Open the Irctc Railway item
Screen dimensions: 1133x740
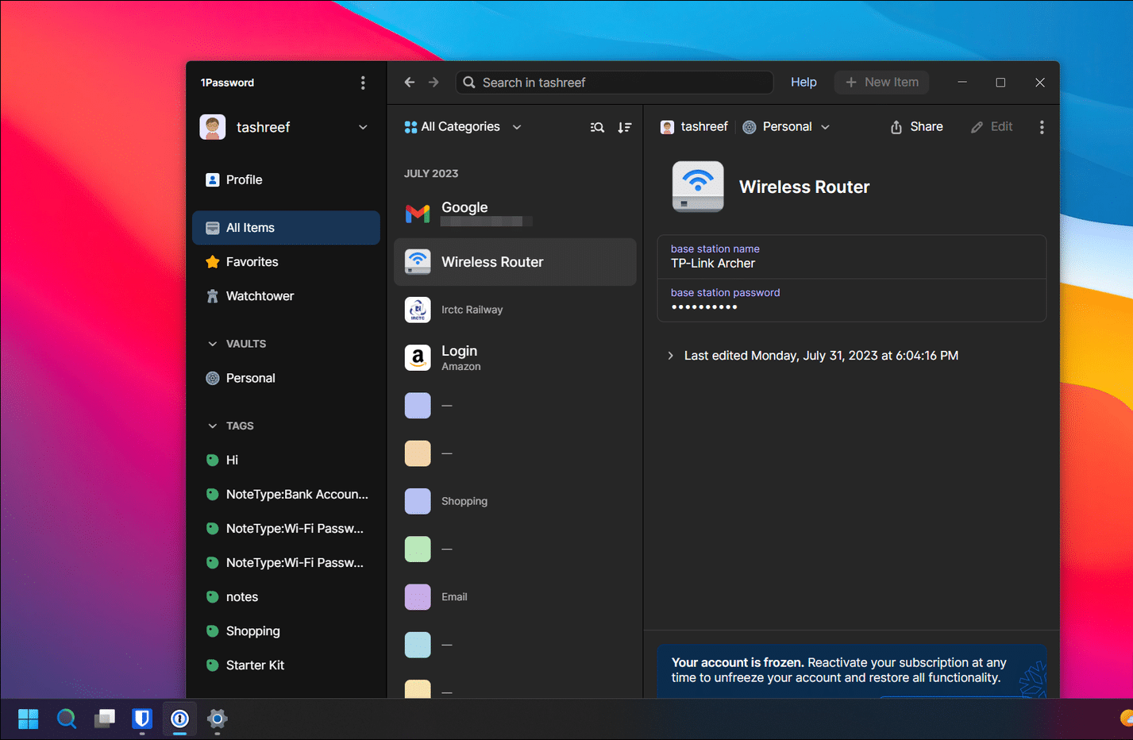[x=515, y=310]
